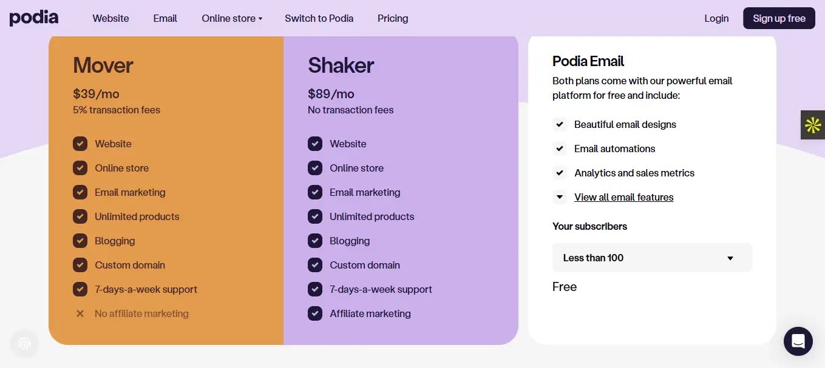Expand the Online store navigation menu
Image resolution: width=825 pixels, height=368 pixels.
[232, 18]
